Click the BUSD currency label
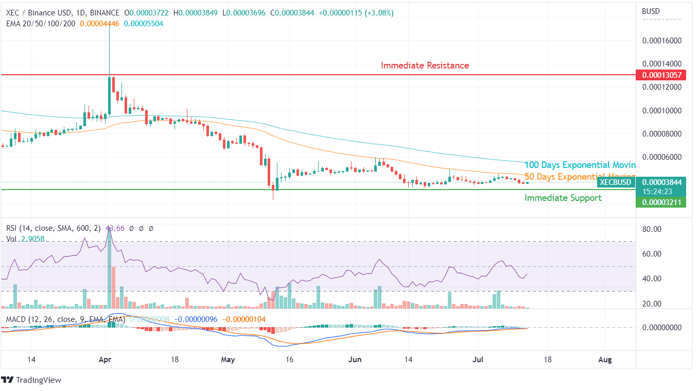Viewport: 699px width, 391px height. pos(651,11)
